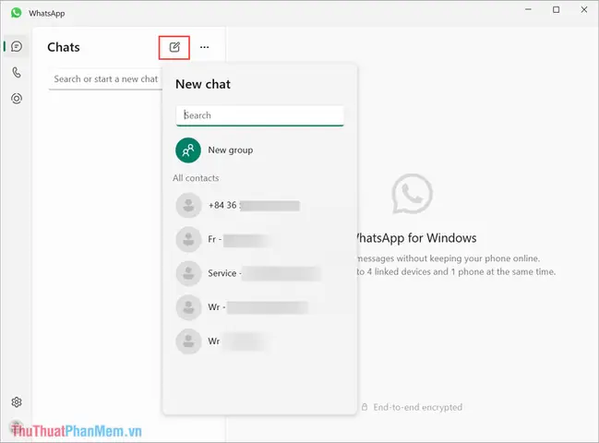Select the Service contact
Screen dimensions: 599x443
point(259,273)
